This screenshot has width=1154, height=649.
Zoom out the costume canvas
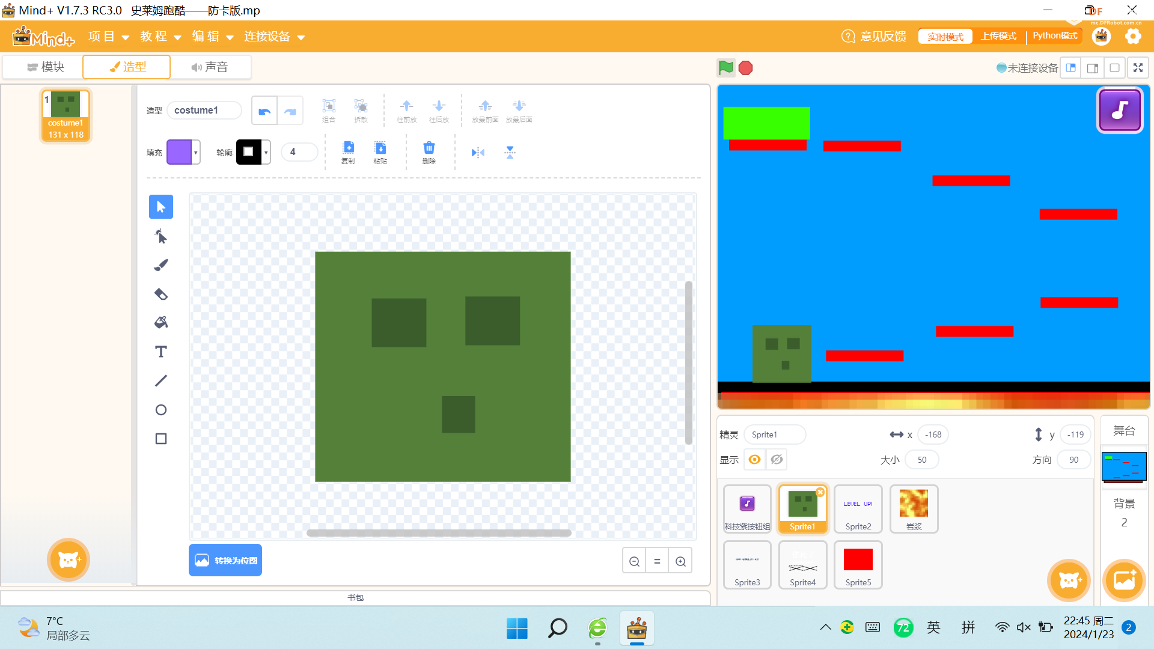634,561
